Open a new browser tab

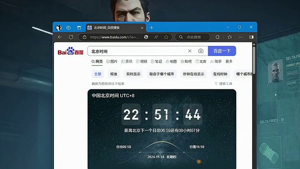151,28
